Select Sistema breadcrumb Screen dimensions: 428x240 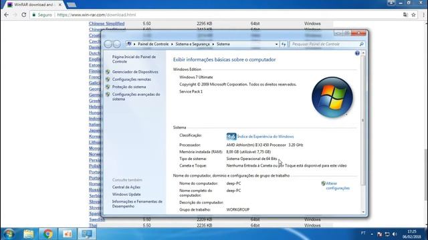(223, 44)
